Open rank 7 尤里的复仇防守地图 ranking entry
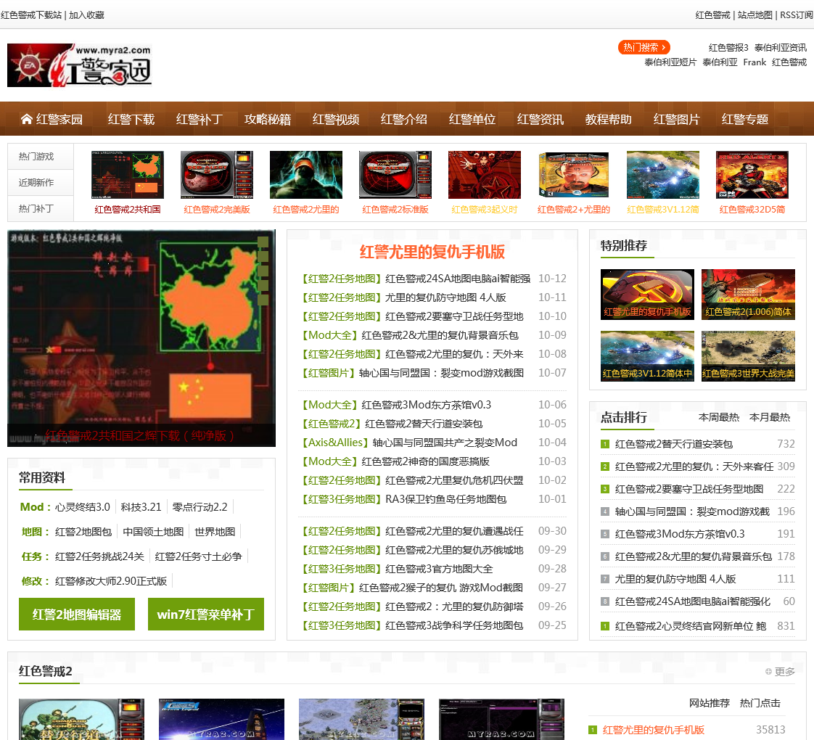 coord(675,579)
